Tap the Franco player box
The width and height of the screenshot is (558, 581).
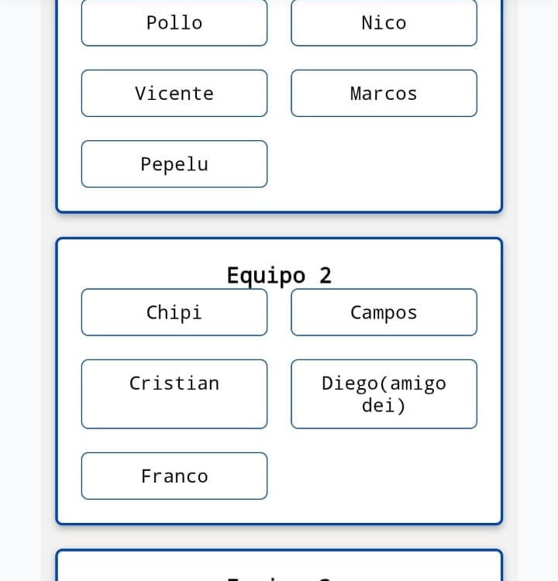tap(174, 476)
